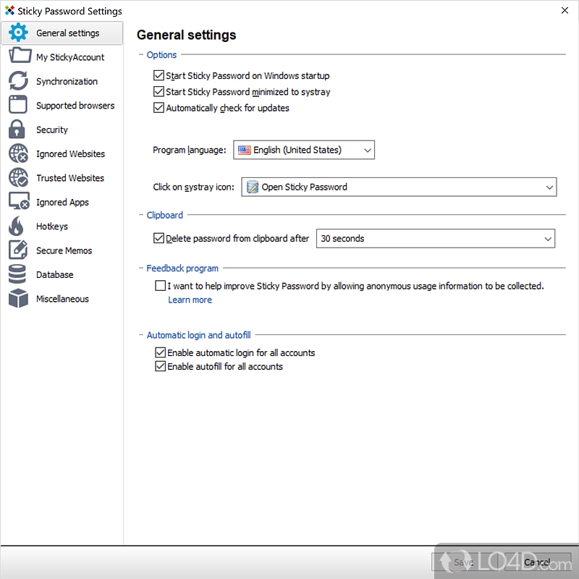
Task: Collapse the Options group header
Action: click(x=161, y=55)
